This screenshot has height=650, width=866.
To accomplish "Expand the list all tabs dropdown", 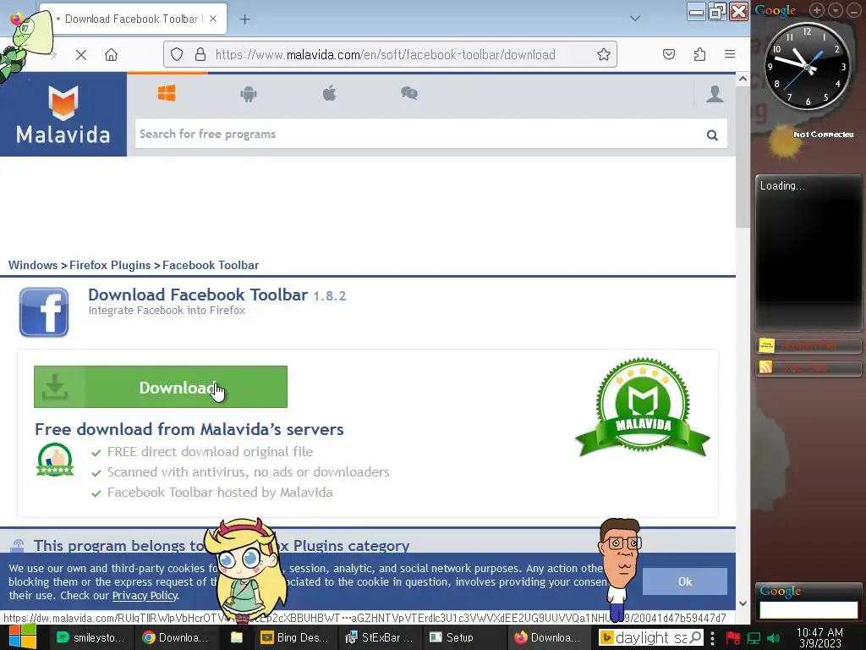I will pyautogui.click(x=635, y=19).
